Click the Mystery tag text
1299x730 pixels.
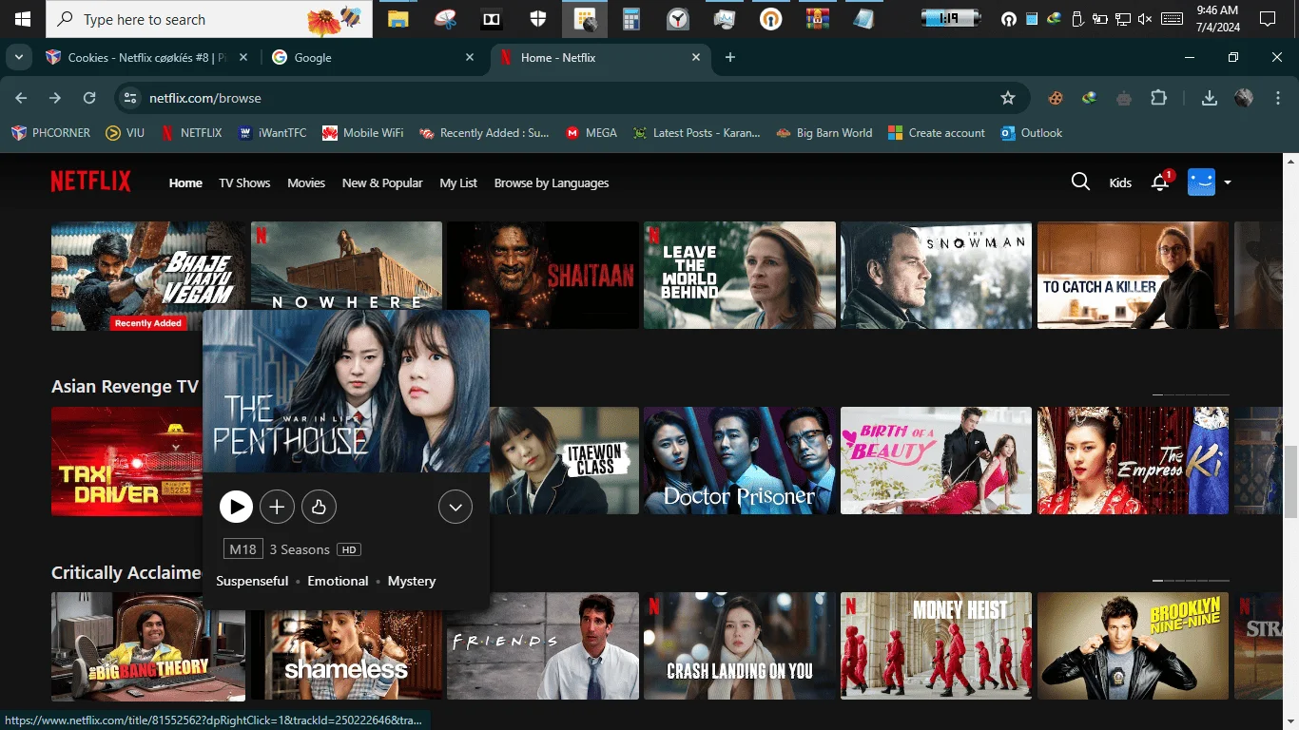tap(412, 581)
